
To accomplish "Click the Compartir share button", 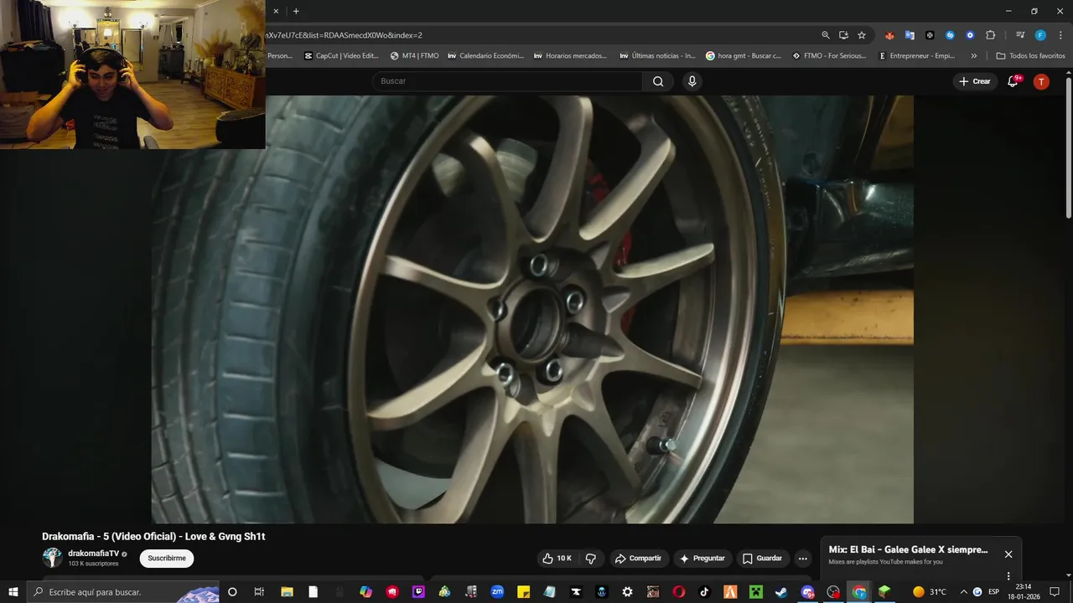I will pos(638,559).
